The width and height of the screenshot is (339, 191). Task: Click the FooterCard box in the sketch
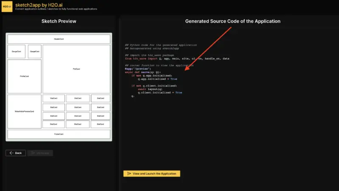[x=59, y=134]
